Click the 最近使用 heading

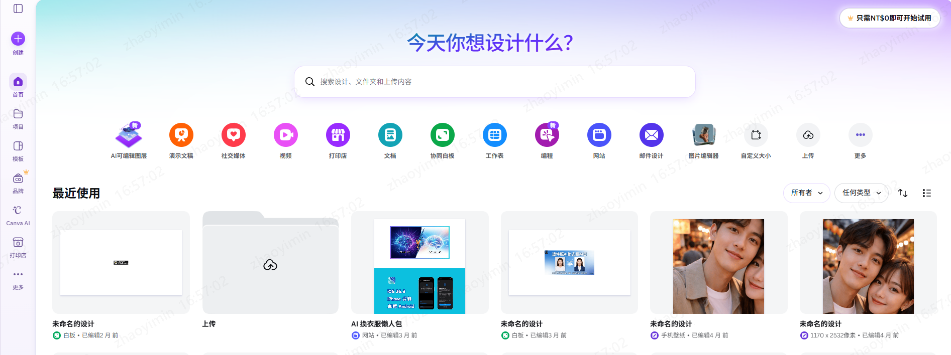pyautogui.click(x=76, y=193)
